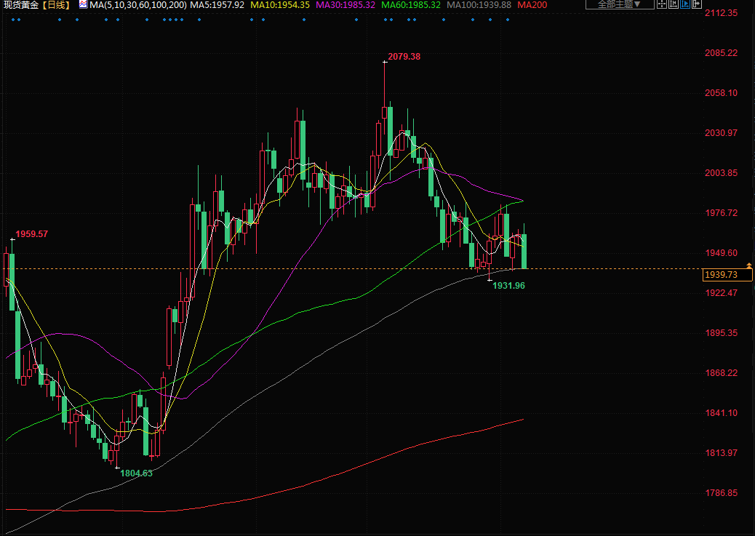Select the gray MA100:1939.88 legend label
The width and height of the screenshot is (755, 536).
point(479,4)
